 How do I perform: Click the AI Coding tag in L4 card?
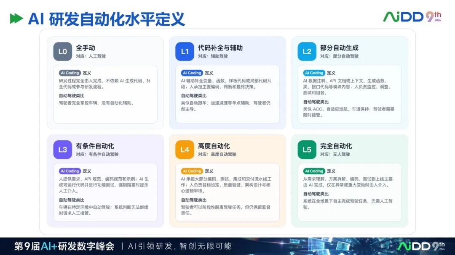(x=192, y=171)
